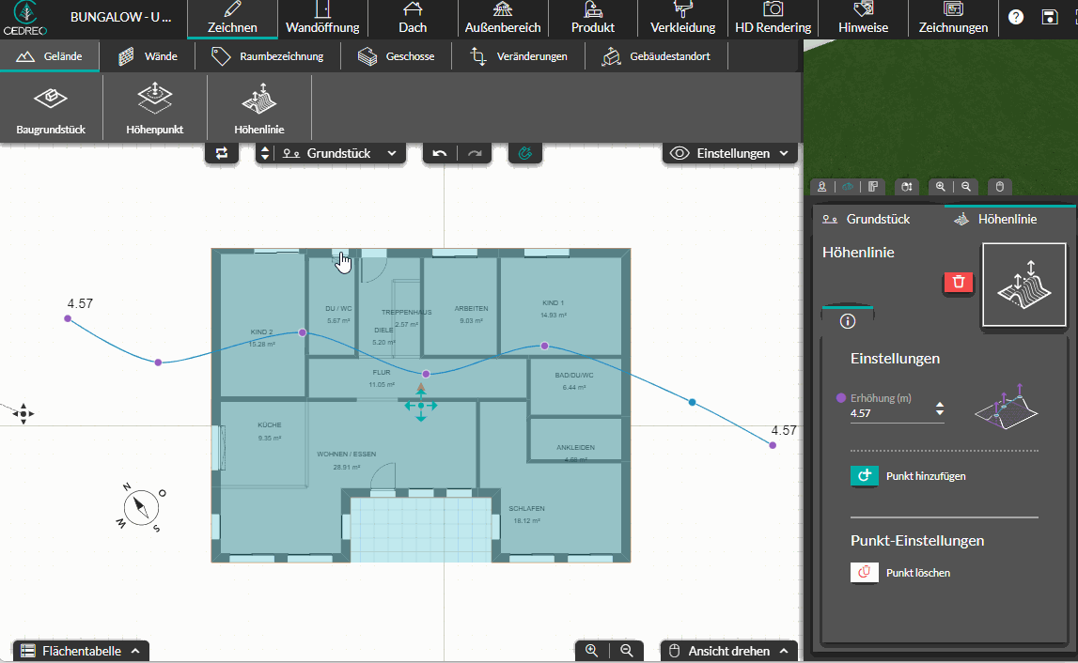Click the swap view icon beside Grundstück
This screenshot has width=1078, height=663.
tap(222, 153)
